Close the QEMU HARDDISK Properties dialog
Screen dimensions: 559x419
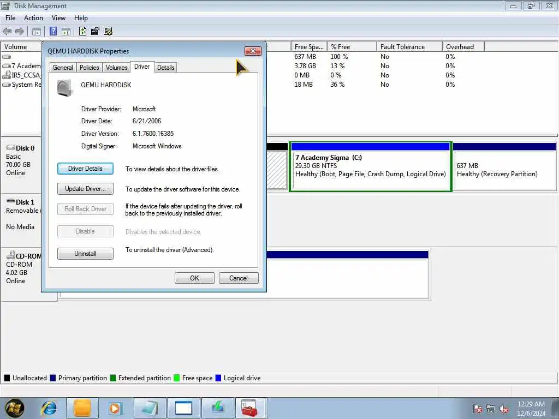pyautogui.click(x=253, y=51)
